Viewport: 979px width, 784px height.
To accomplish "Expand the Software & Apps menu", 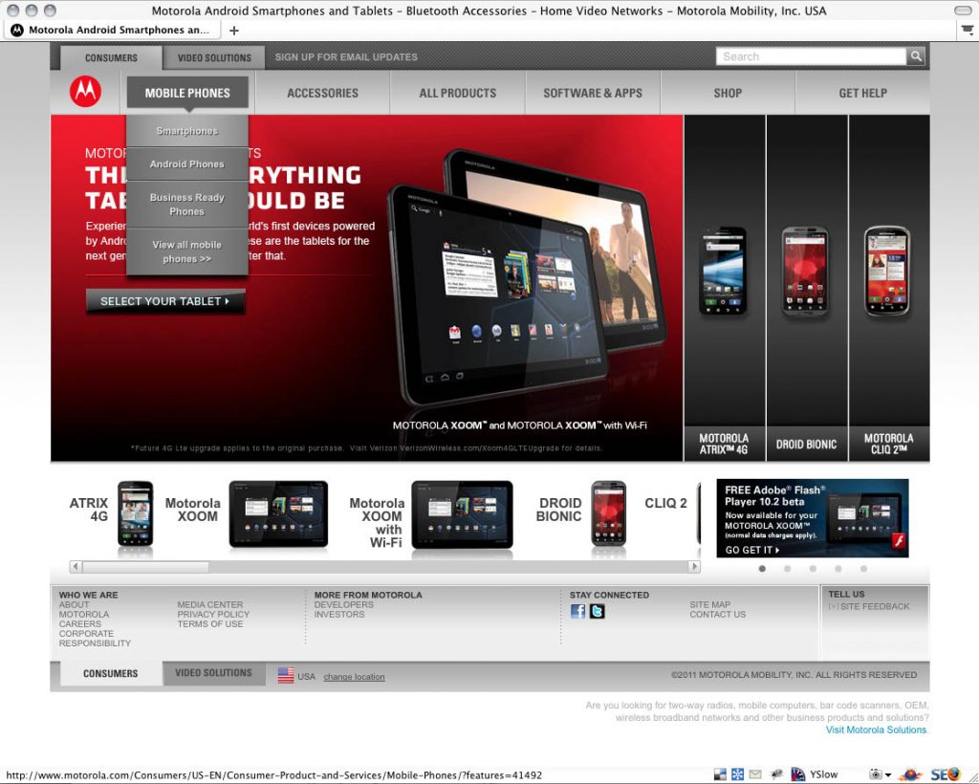I will tap(593, 93).
